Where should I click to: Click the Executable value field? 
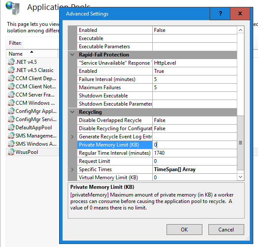(x=195, y=38)
